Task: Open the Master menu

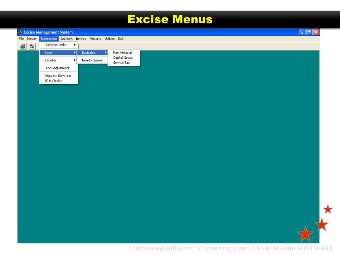Action: pyautogui.click(x=32, y=39)
